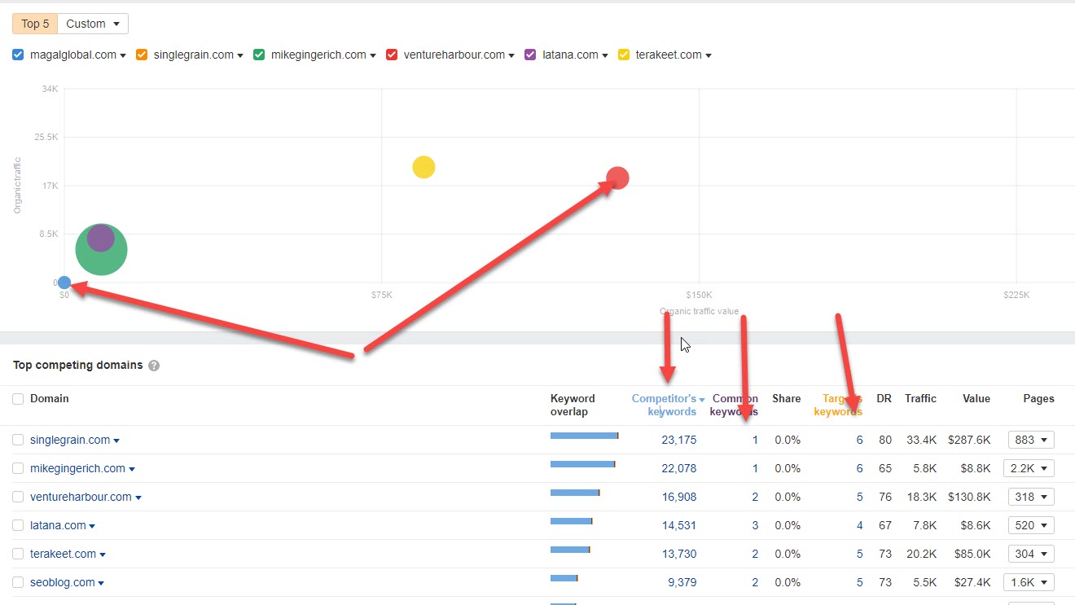Open the 883 pages dropdown for singlegrain.com
The height and width of the screenshot is (605, 1075).
[x=1031, y=440]
